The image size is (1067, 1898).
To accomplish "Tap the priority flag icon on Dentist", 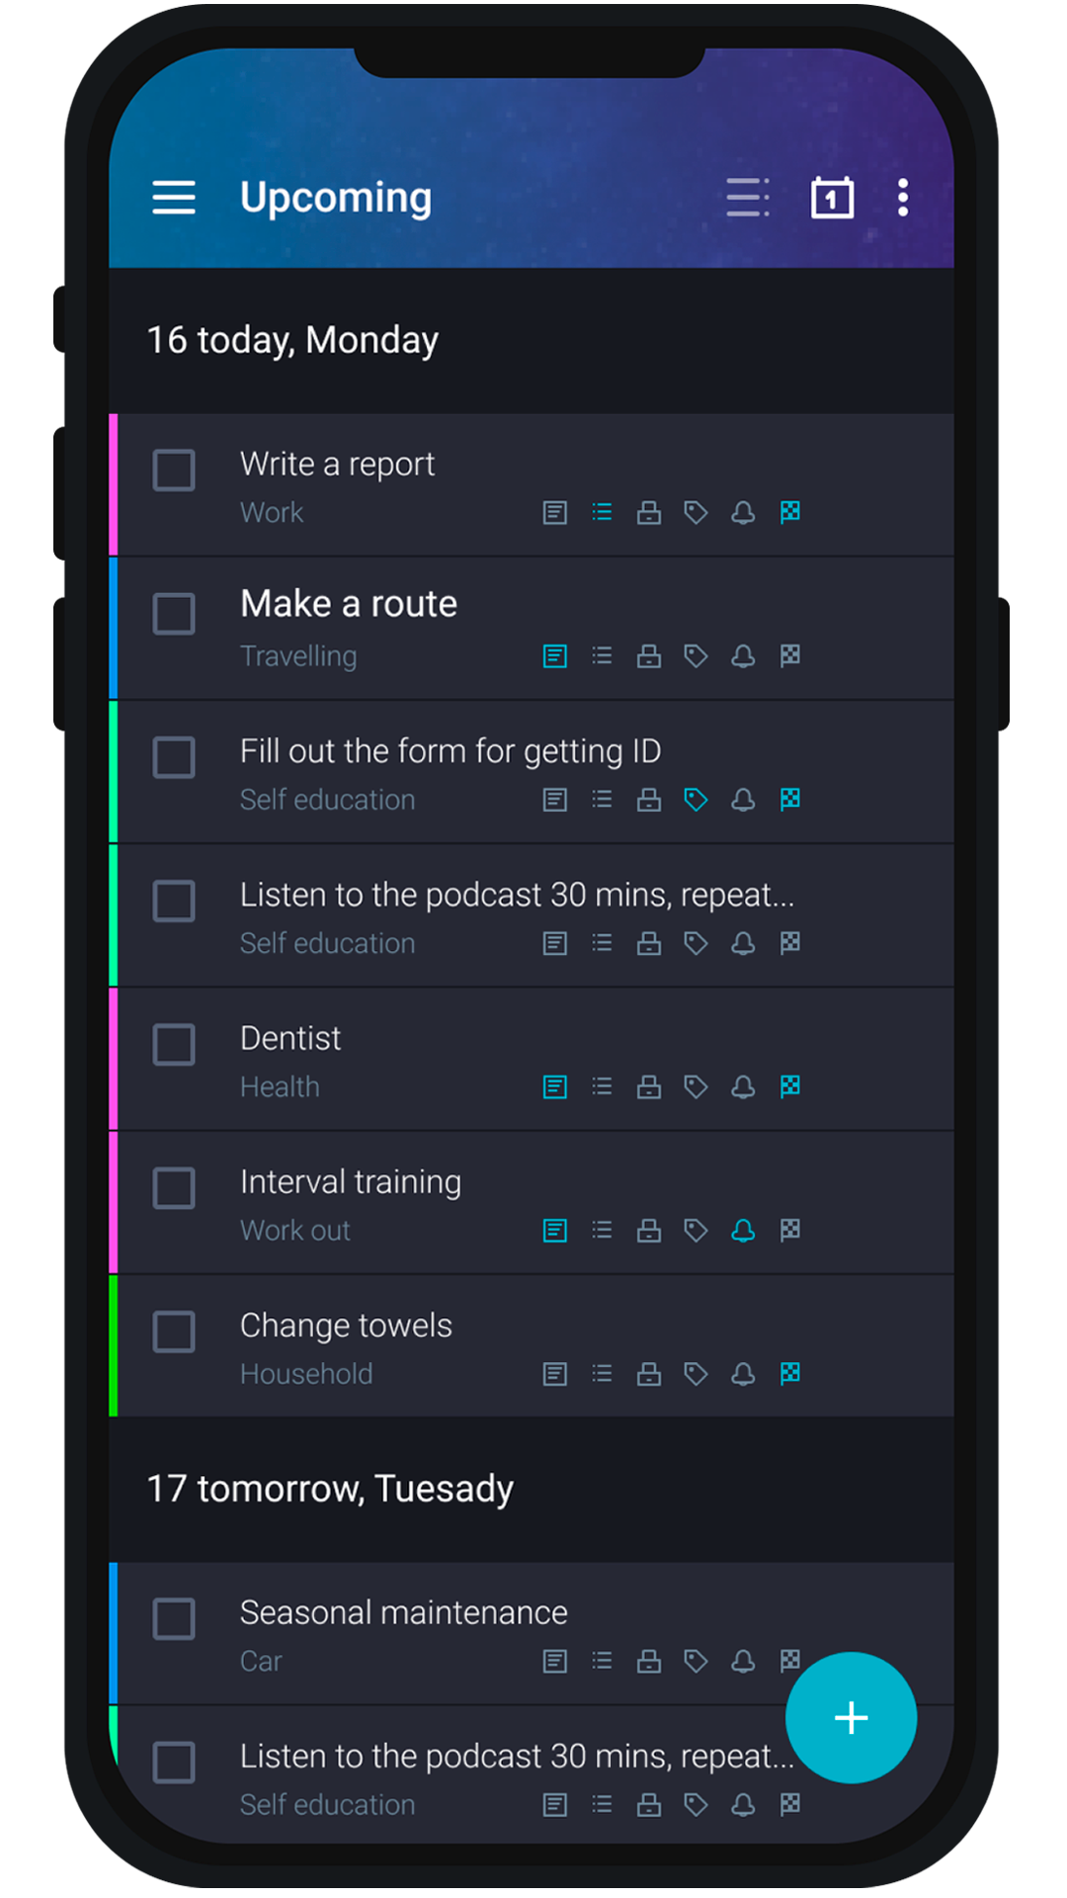I will pyautogui.click(x=790, y=1086).
